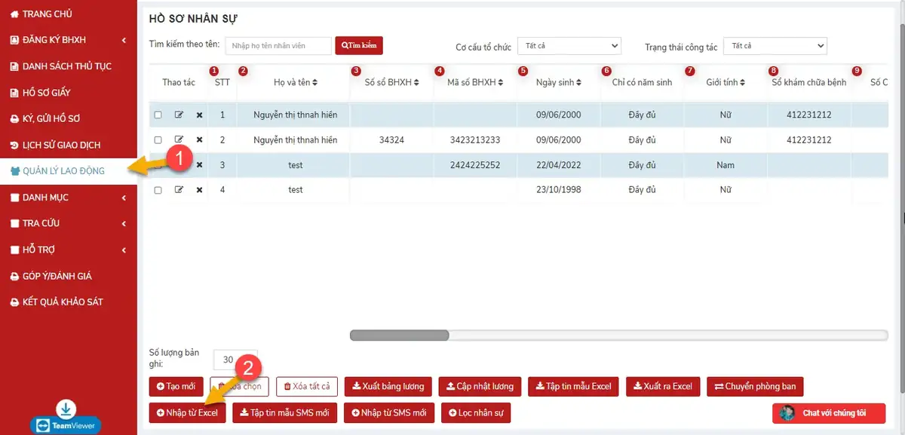905x435 pixels.
Task: Tick checkbox for row 1
Action: (x=158, y=115)
